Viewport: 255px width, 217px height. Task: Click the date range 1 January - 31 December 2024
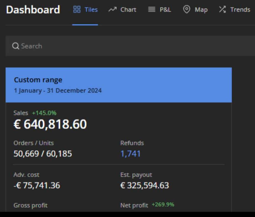(58, 91)
